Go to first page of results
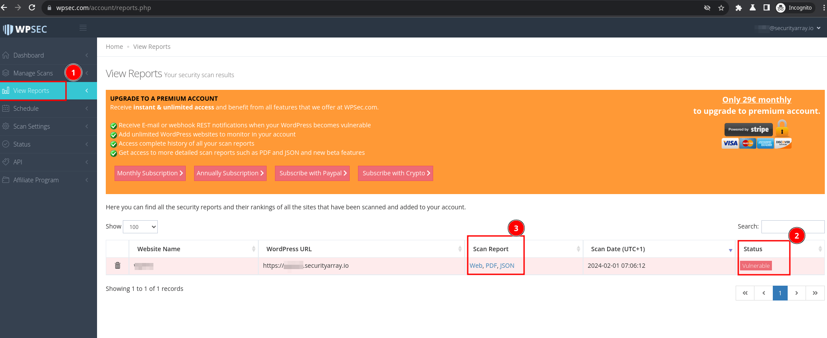 coord(745,293)
